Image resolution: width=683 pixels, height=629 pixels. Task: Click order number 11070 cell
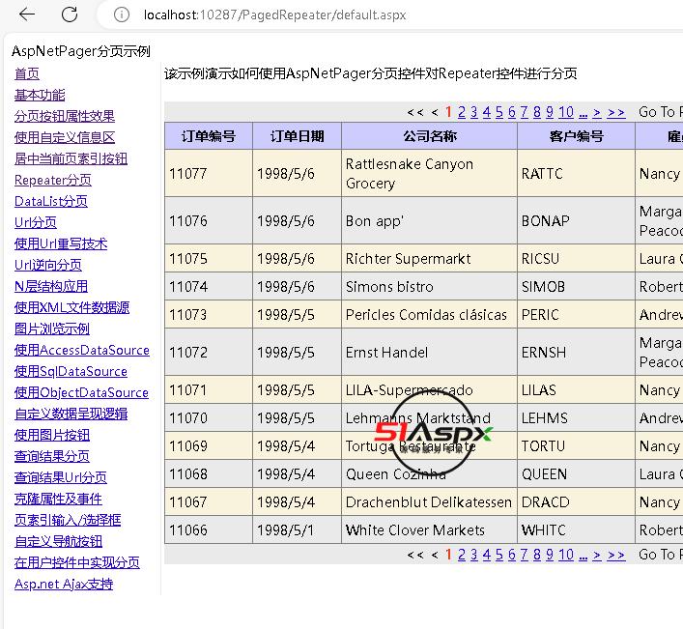(x=209, y=418)
